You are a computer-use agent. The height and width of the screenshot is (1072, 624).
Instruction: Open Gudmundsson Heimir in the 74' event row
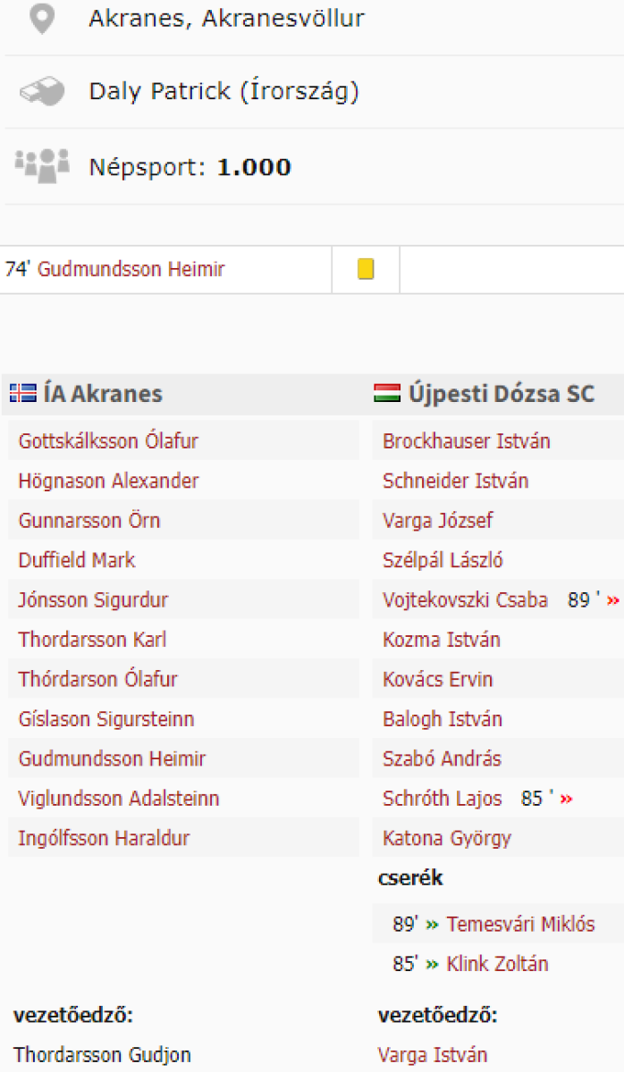coord(131,269)
